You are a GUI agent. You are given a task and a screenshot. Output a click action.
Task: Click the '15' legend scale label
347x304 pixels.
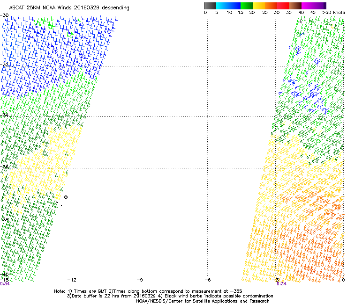[x=241, y=13]
